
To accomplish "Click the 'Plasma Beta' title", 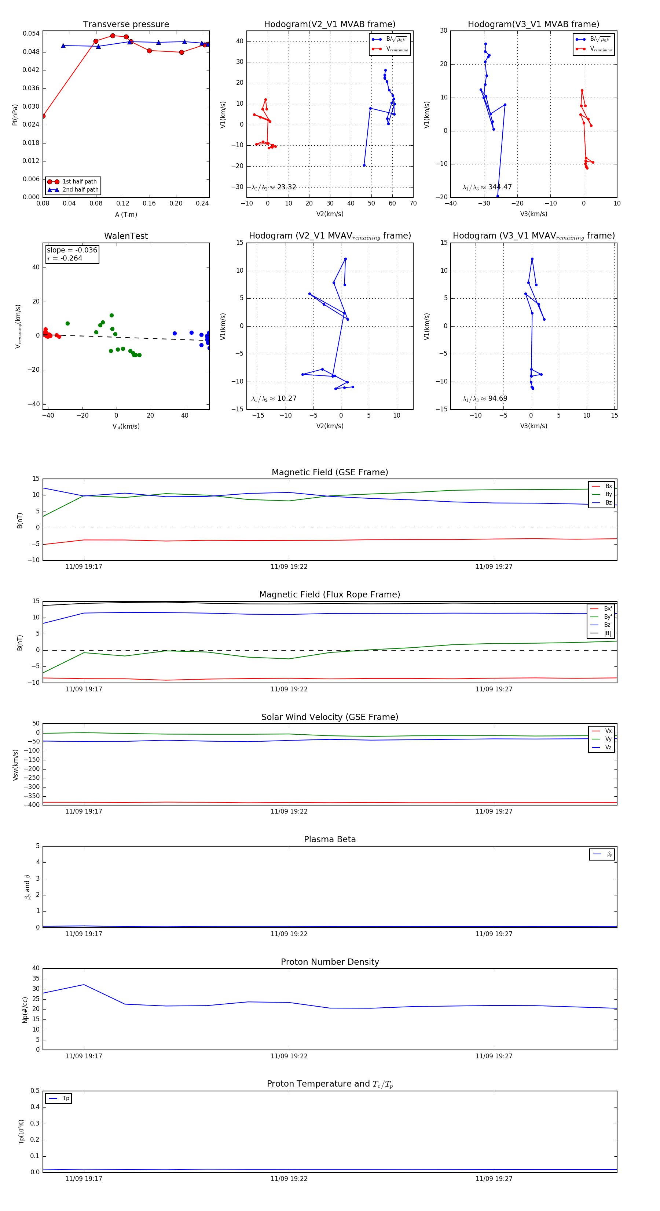I will point(330,839).
